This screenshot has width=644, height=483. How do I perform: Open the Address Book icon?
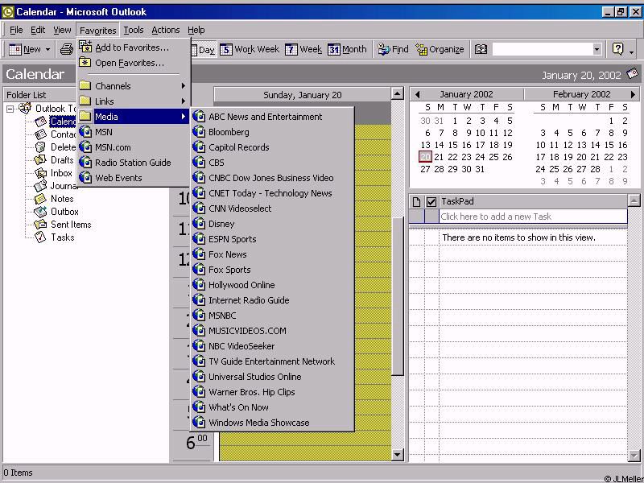pos(481,49)
